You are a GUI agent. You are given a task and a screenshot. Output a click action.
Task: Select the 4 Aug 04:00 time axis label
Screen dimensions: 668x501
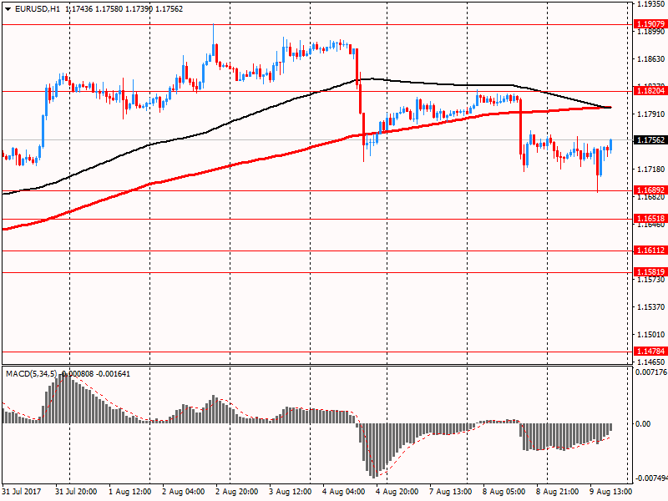pyautogui.click(x=343, y=492)
